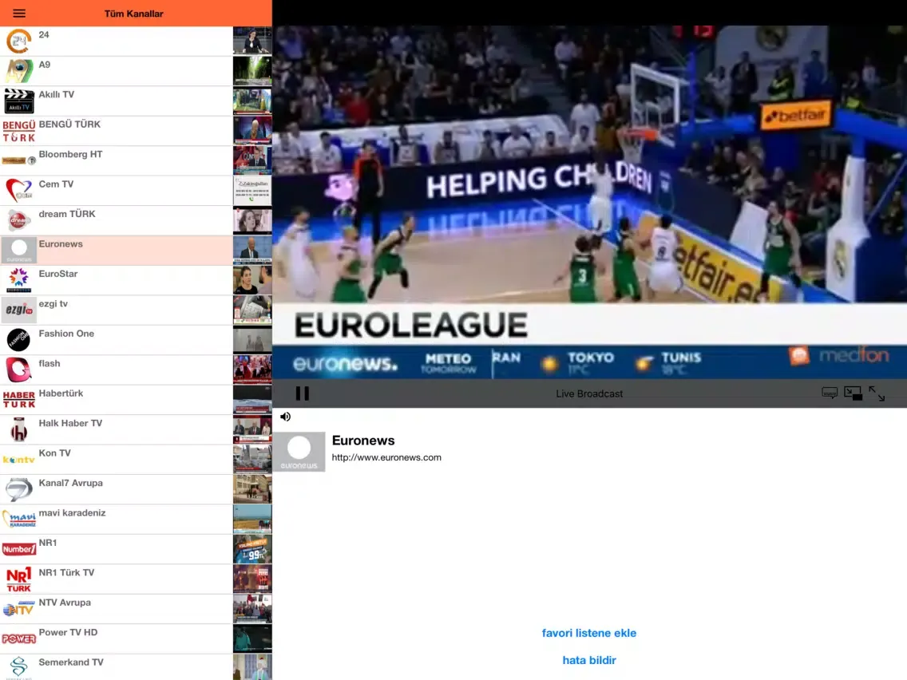This screenshot has height=680, width=907.
Task: Tap the dream TÜRK logo
Action: (x=19, y=220)
